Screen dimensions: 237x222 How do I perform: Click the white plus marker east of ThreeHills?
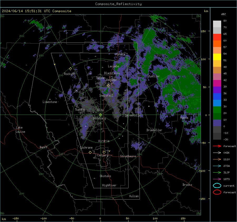(149, 106)
